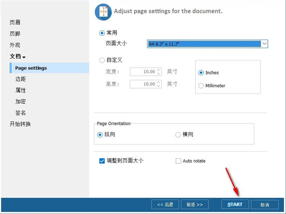Click the 高度 spinner arrows

click(x=159, y=84)
